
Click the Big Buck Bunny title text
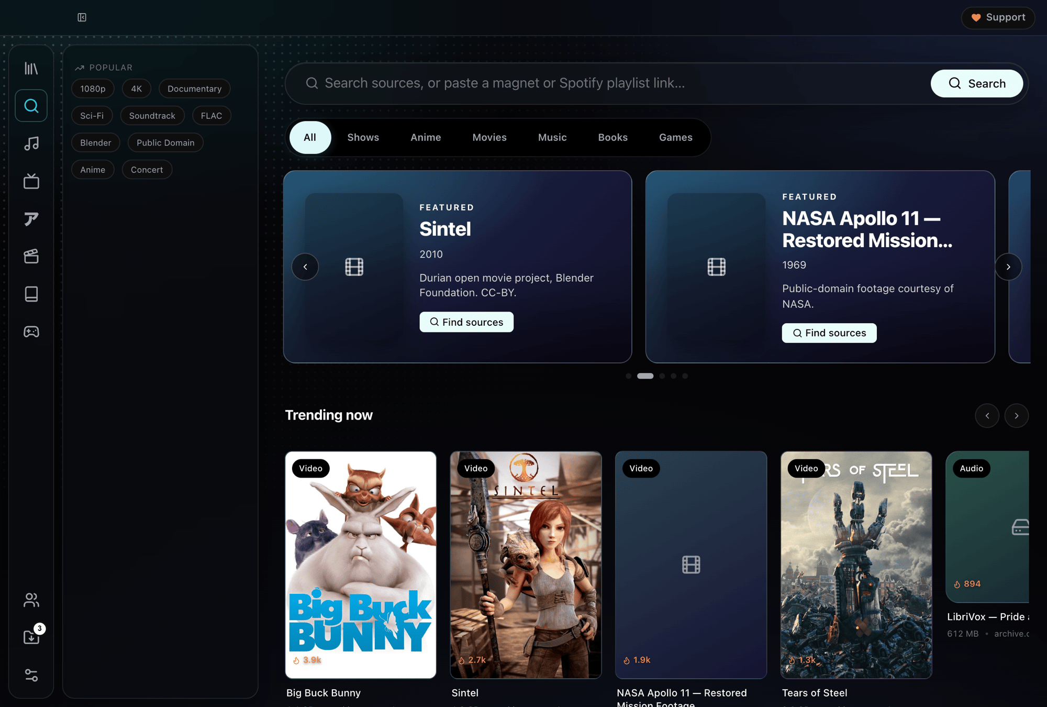click(x=324, y=693)
